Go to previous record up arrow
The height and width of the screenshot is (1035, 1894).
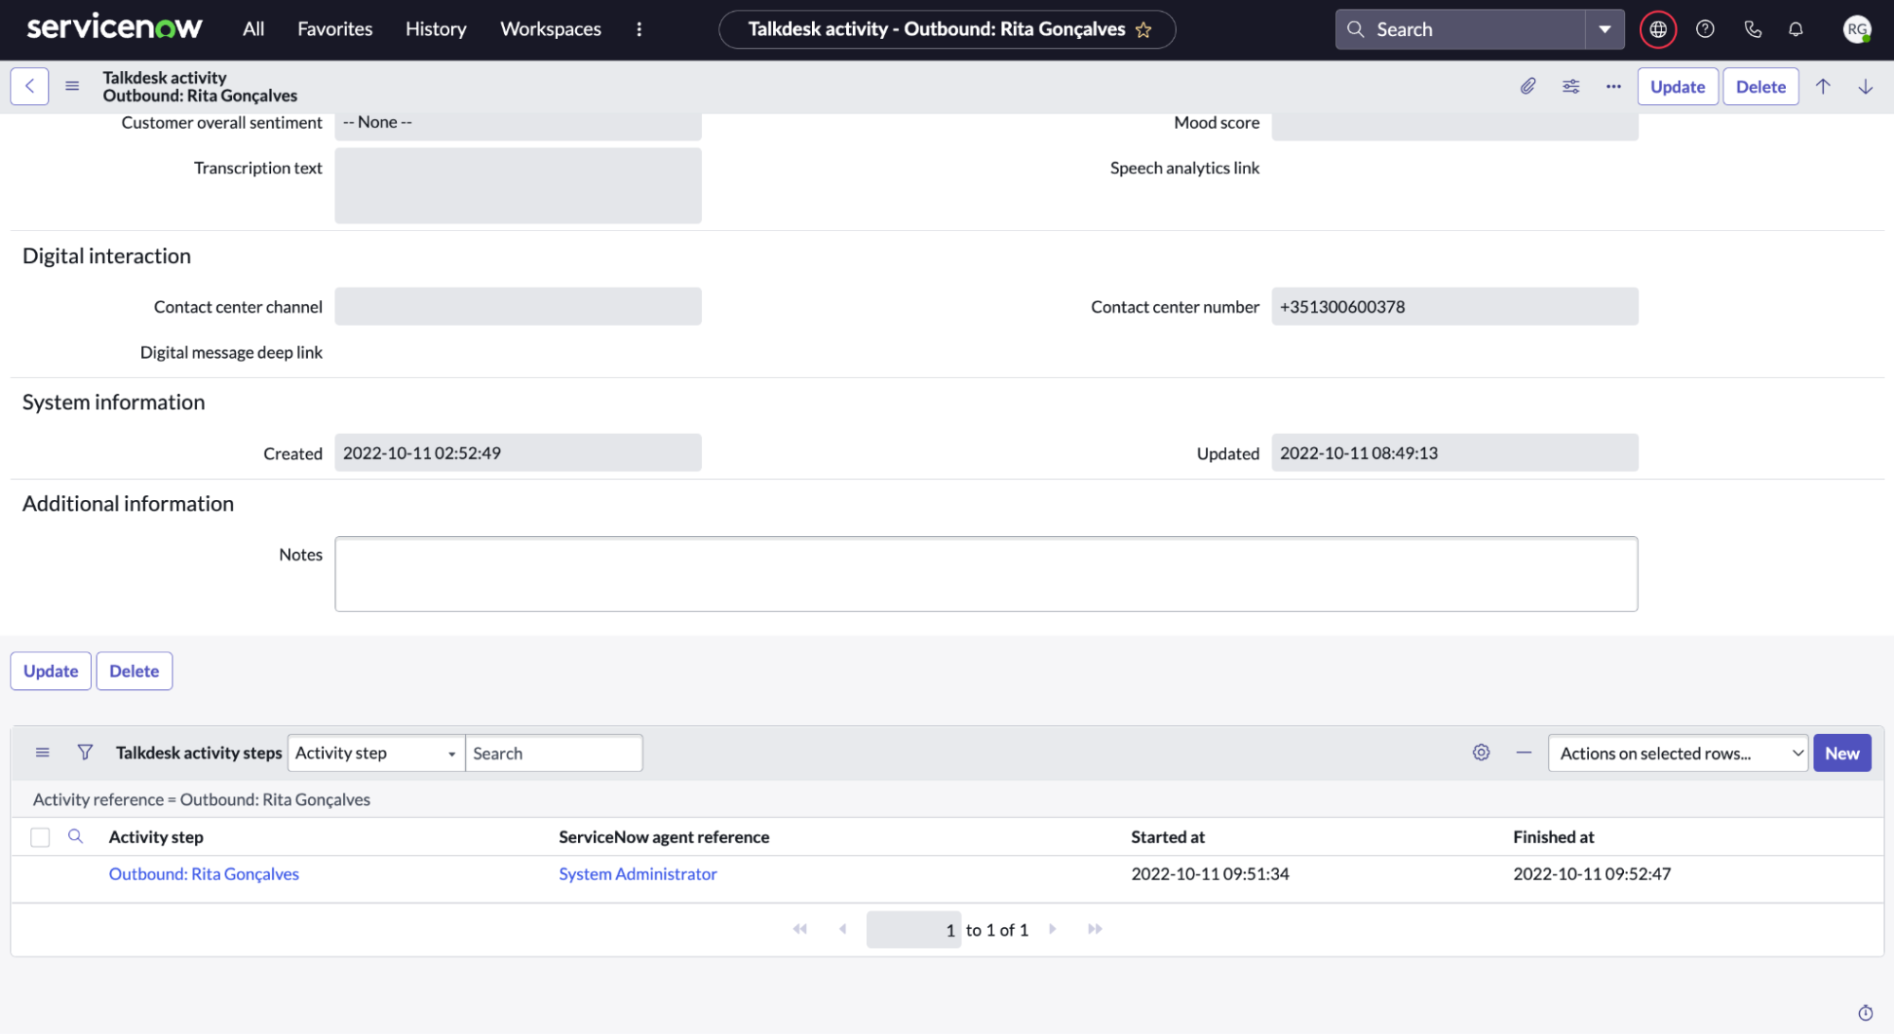click(1823, 86)
